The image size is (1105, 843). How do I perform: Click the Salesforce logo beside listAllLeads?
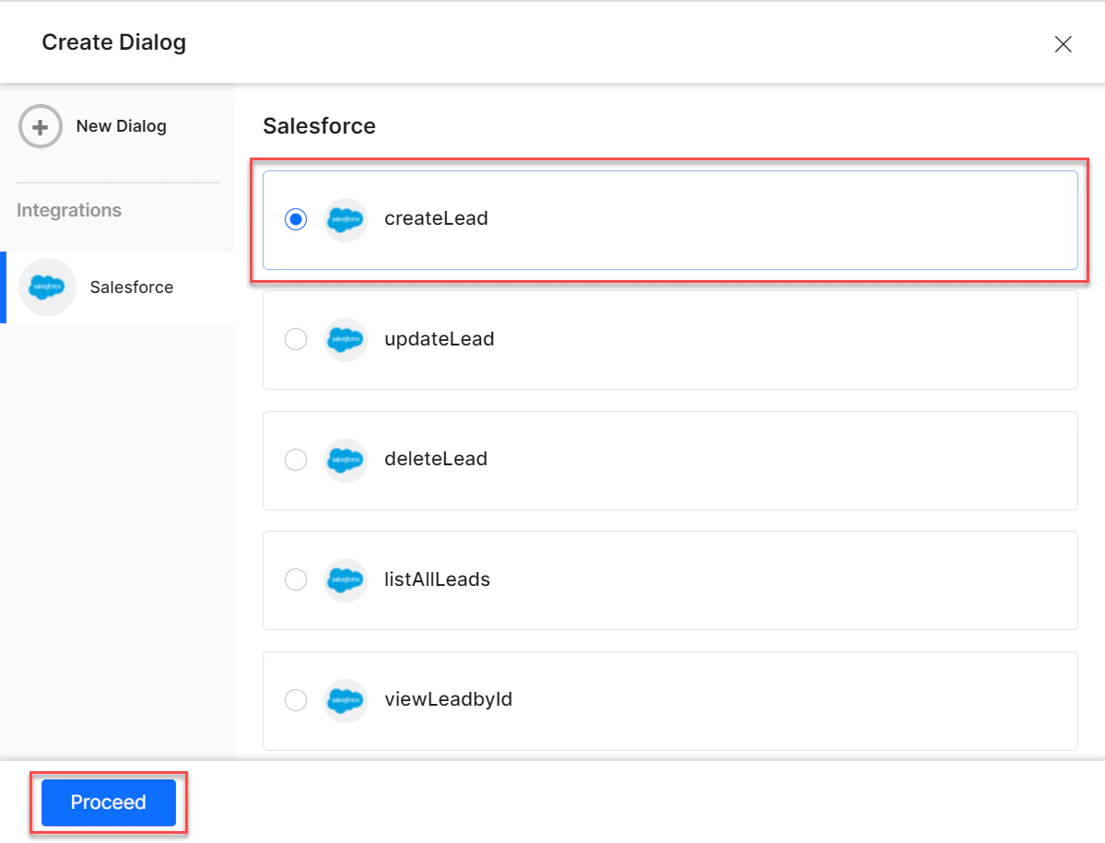[x=345, y=580]
